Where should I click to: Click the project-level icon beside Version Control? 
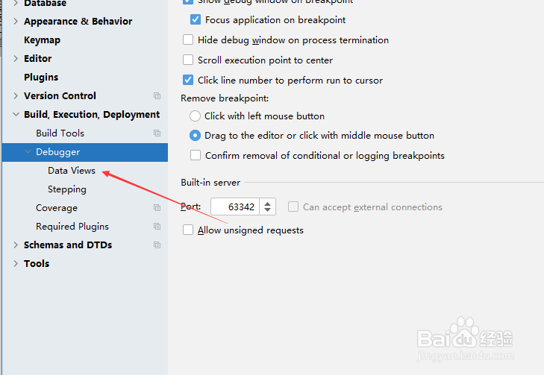(x=157, y=95)
